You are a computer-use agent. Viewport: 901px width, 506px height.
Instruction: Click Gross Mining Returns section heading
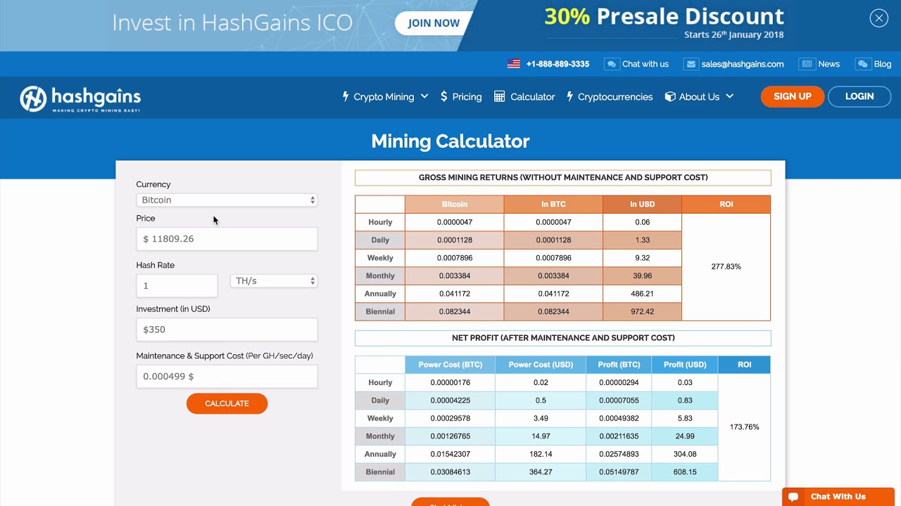[563, 178]
